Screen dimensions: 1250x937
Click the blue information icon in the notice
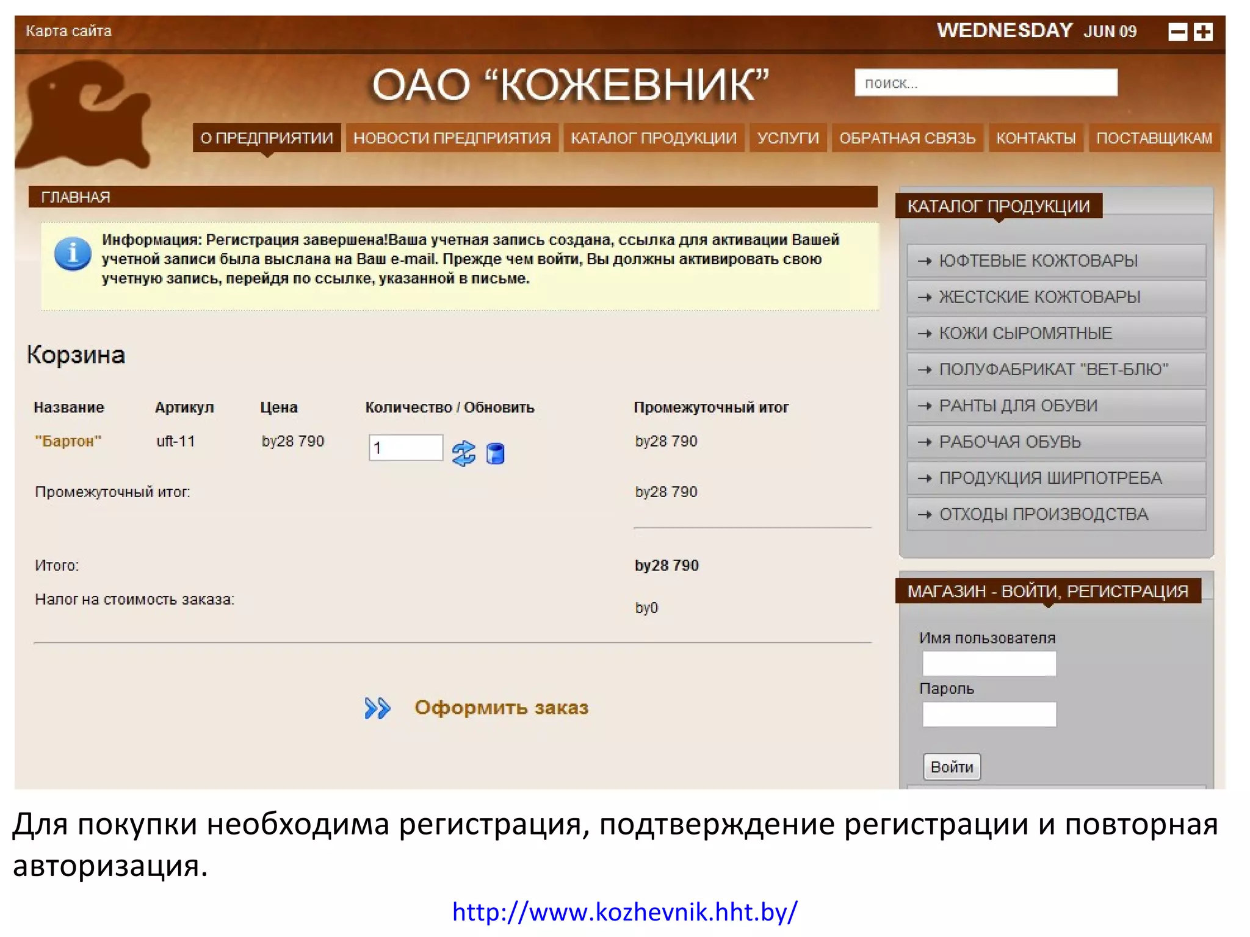pos(73,254)
